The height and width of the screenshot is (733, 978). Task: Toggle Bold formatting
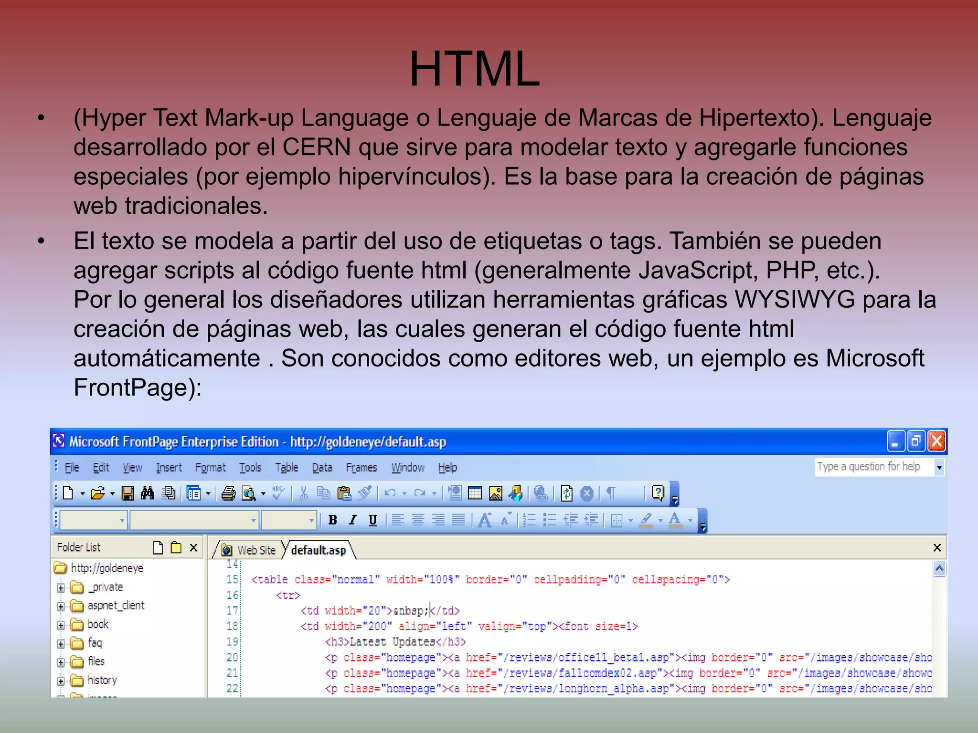333,520
